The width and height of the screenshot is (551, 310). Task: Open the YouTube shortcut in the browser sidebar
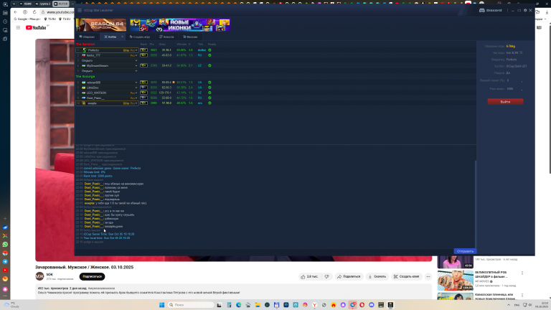[x=5, y=271]
